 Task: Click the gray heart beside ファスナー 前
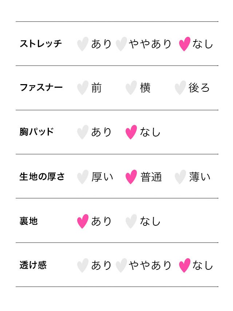(83, 88)
